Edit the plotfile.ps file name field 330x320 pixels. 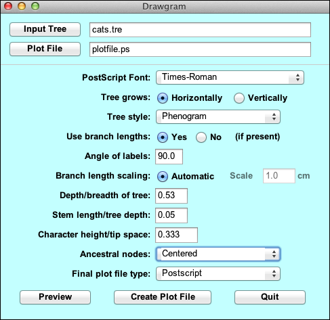(x=200, y=49)
